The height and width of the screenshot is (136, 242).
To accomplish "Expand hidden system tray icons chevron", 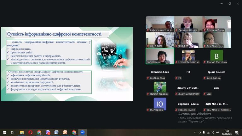I will [195, 133].
